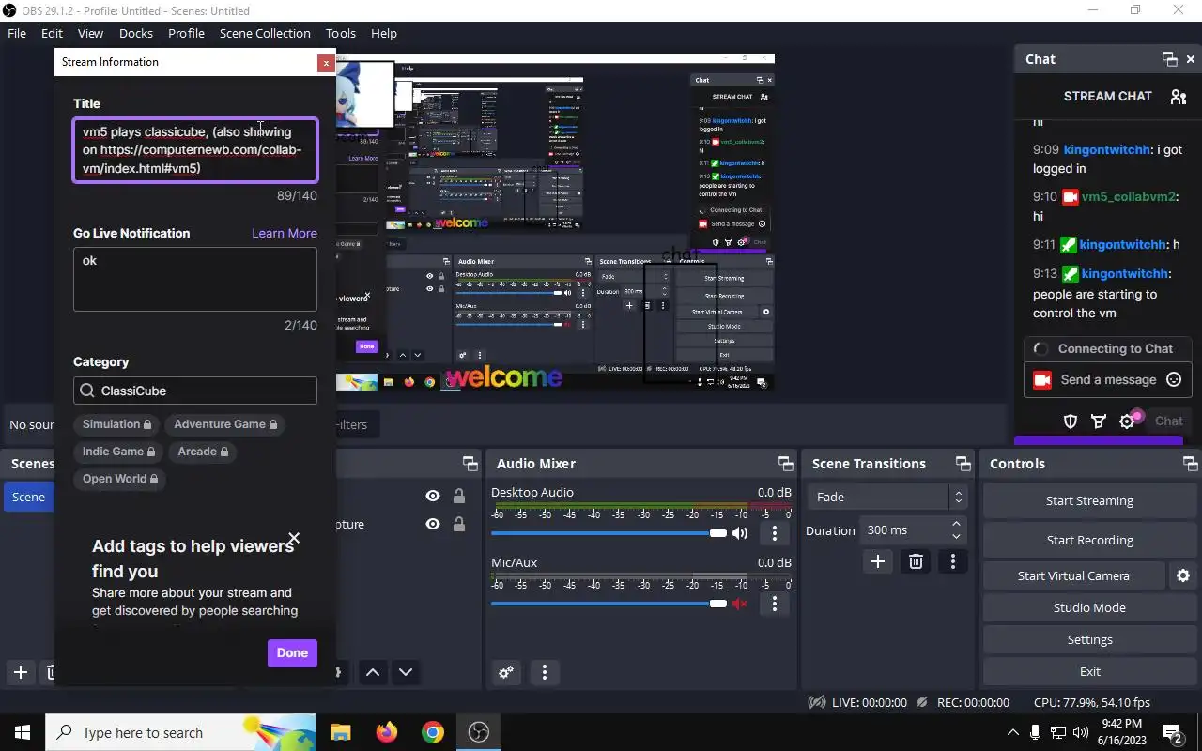Screen dimensions: 1202x751
Task: Unmute the Mic/Aux speaker icon
Action: (740, 604)
